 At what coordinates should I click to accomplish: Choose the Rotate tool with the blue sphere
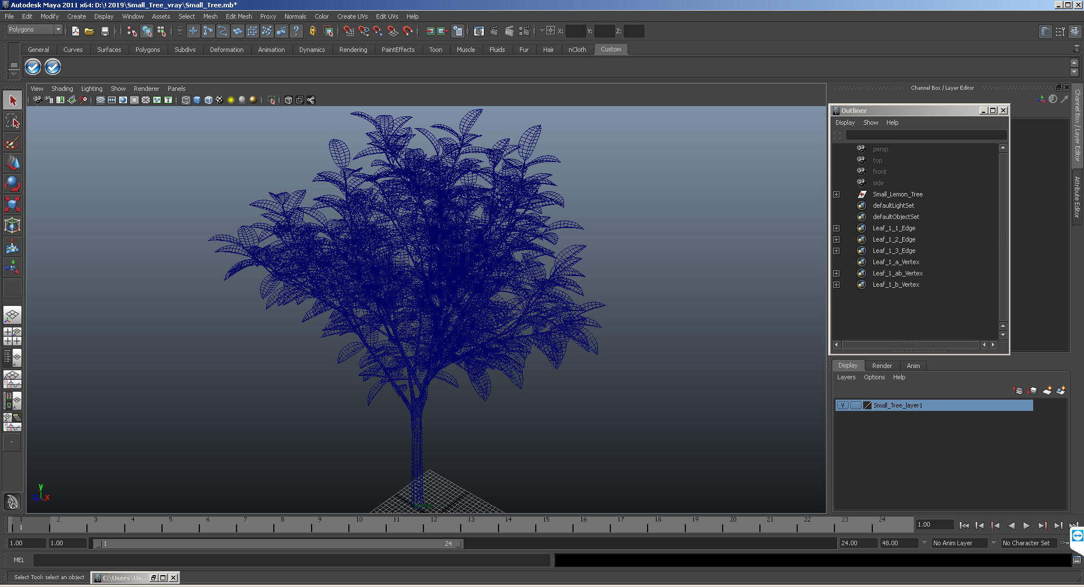(12, 183)
